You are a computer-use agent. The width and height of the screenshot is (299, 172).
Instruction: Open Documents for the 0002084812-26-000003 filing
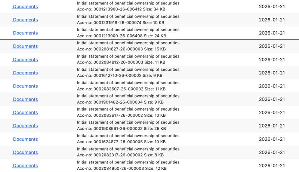click(25, 59)
